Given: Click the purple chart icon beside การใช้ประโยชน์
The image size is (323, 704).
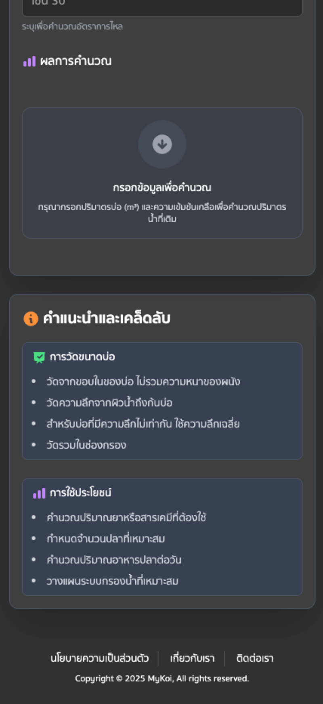Looking at the screenshot, I should [x=39, y=493].
